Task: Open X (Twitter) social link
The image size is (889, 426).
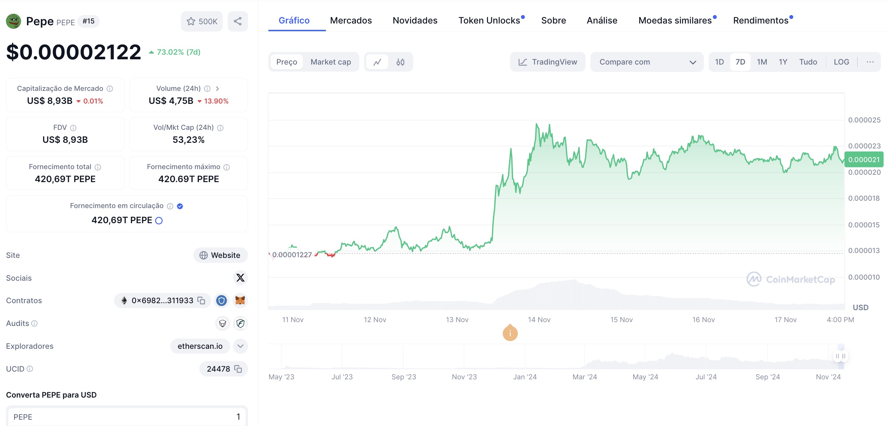Action: coord(240,278)
